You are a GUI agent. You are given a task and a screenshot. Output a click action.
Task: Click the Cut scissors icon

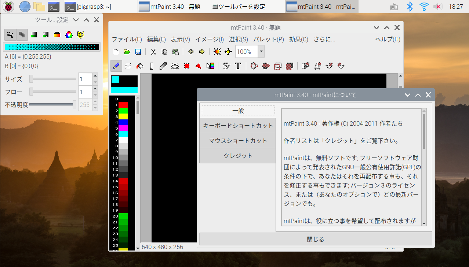tap(153, 52)
